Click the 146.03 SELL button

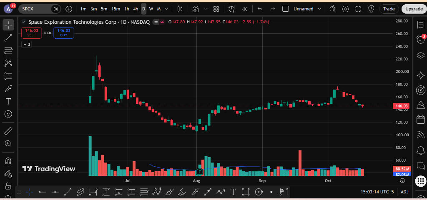pyautogui.click(x=31, y=33)
